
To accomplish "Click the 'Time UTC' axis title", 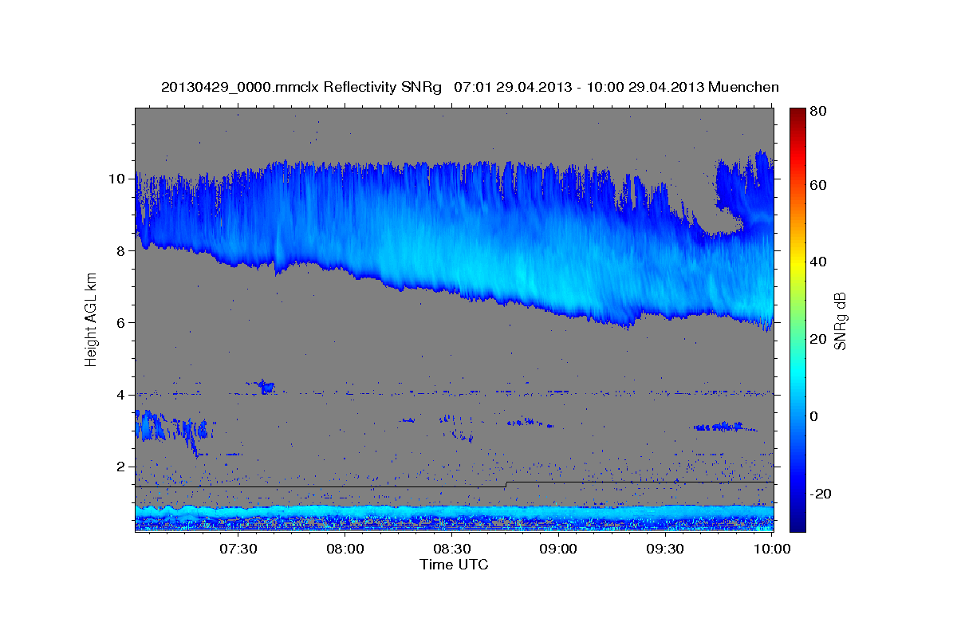I will [454, 565].
